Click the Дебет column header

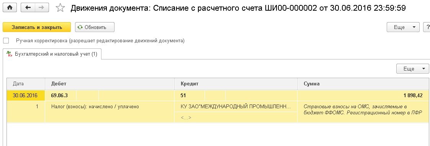coord(110,84)
